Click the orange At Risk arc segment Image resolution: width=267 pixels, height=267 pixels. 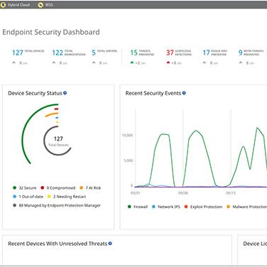[51, 114]
